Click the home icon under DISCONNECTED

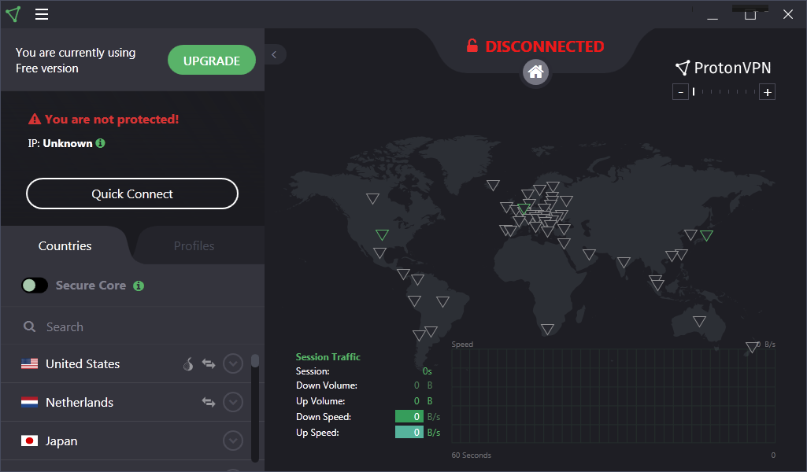pos(536,72)
